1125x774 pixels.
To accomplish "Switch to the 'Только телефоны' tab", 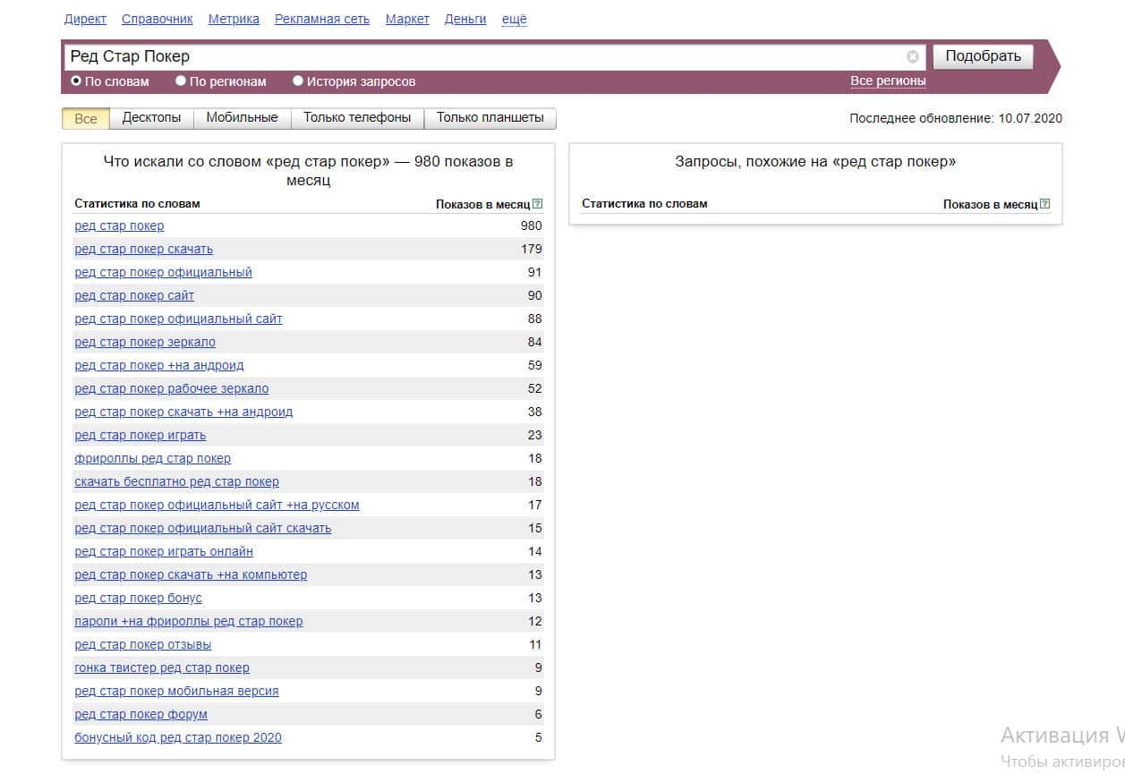I will pyautogui.click(x=357, y=118).
